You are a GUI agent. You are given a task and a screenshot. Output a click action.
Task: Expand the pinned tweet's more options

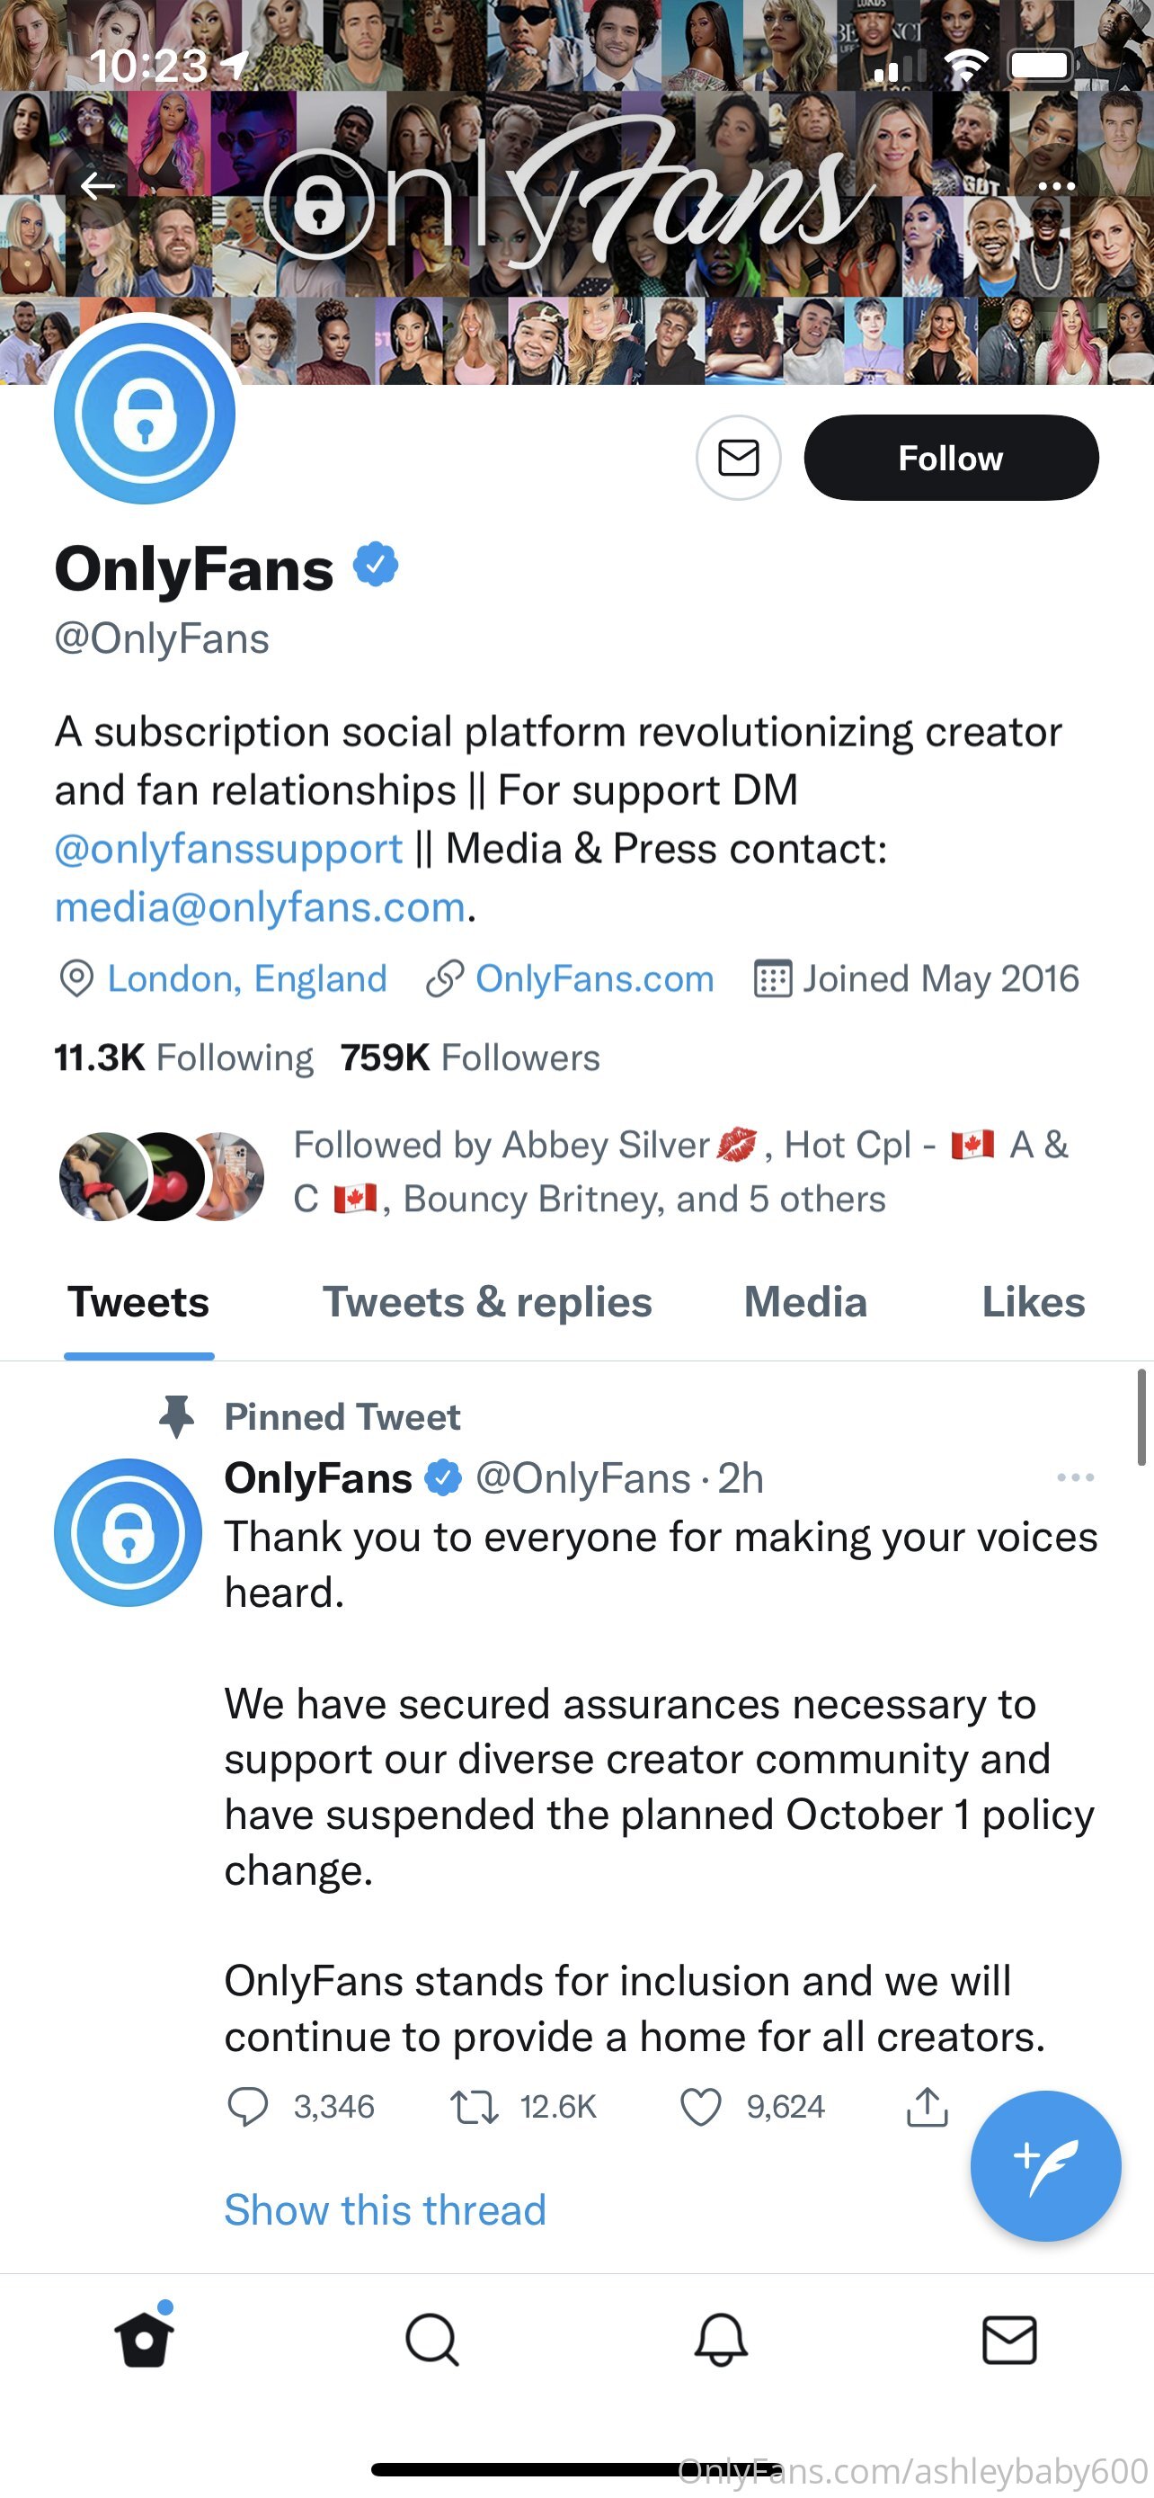[1076, 1478]
